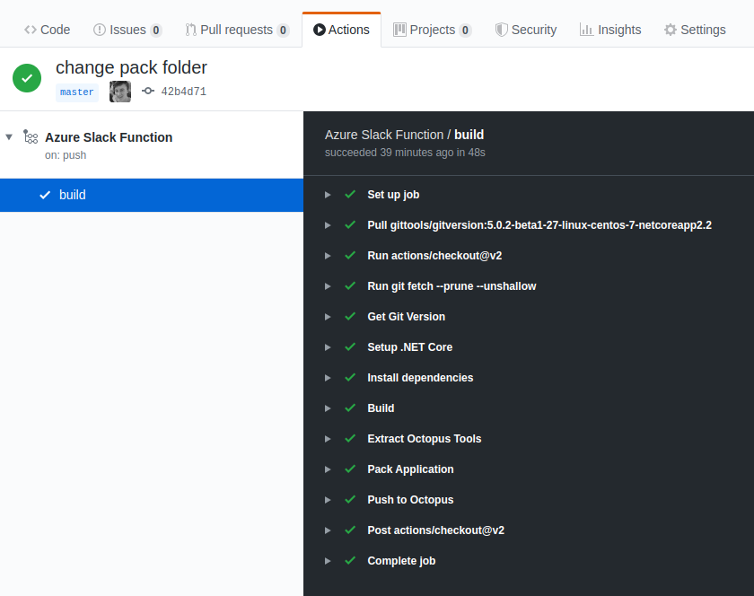The height and width of the screenshot is (596, 754).
Task: Click the green check for Pack Application
Action: tap(350, 469)
